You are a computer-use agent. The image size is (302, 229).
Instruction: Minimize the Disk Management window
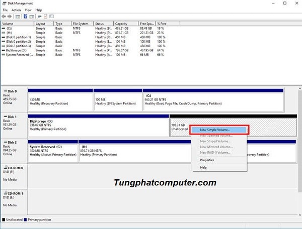point(273,4)
